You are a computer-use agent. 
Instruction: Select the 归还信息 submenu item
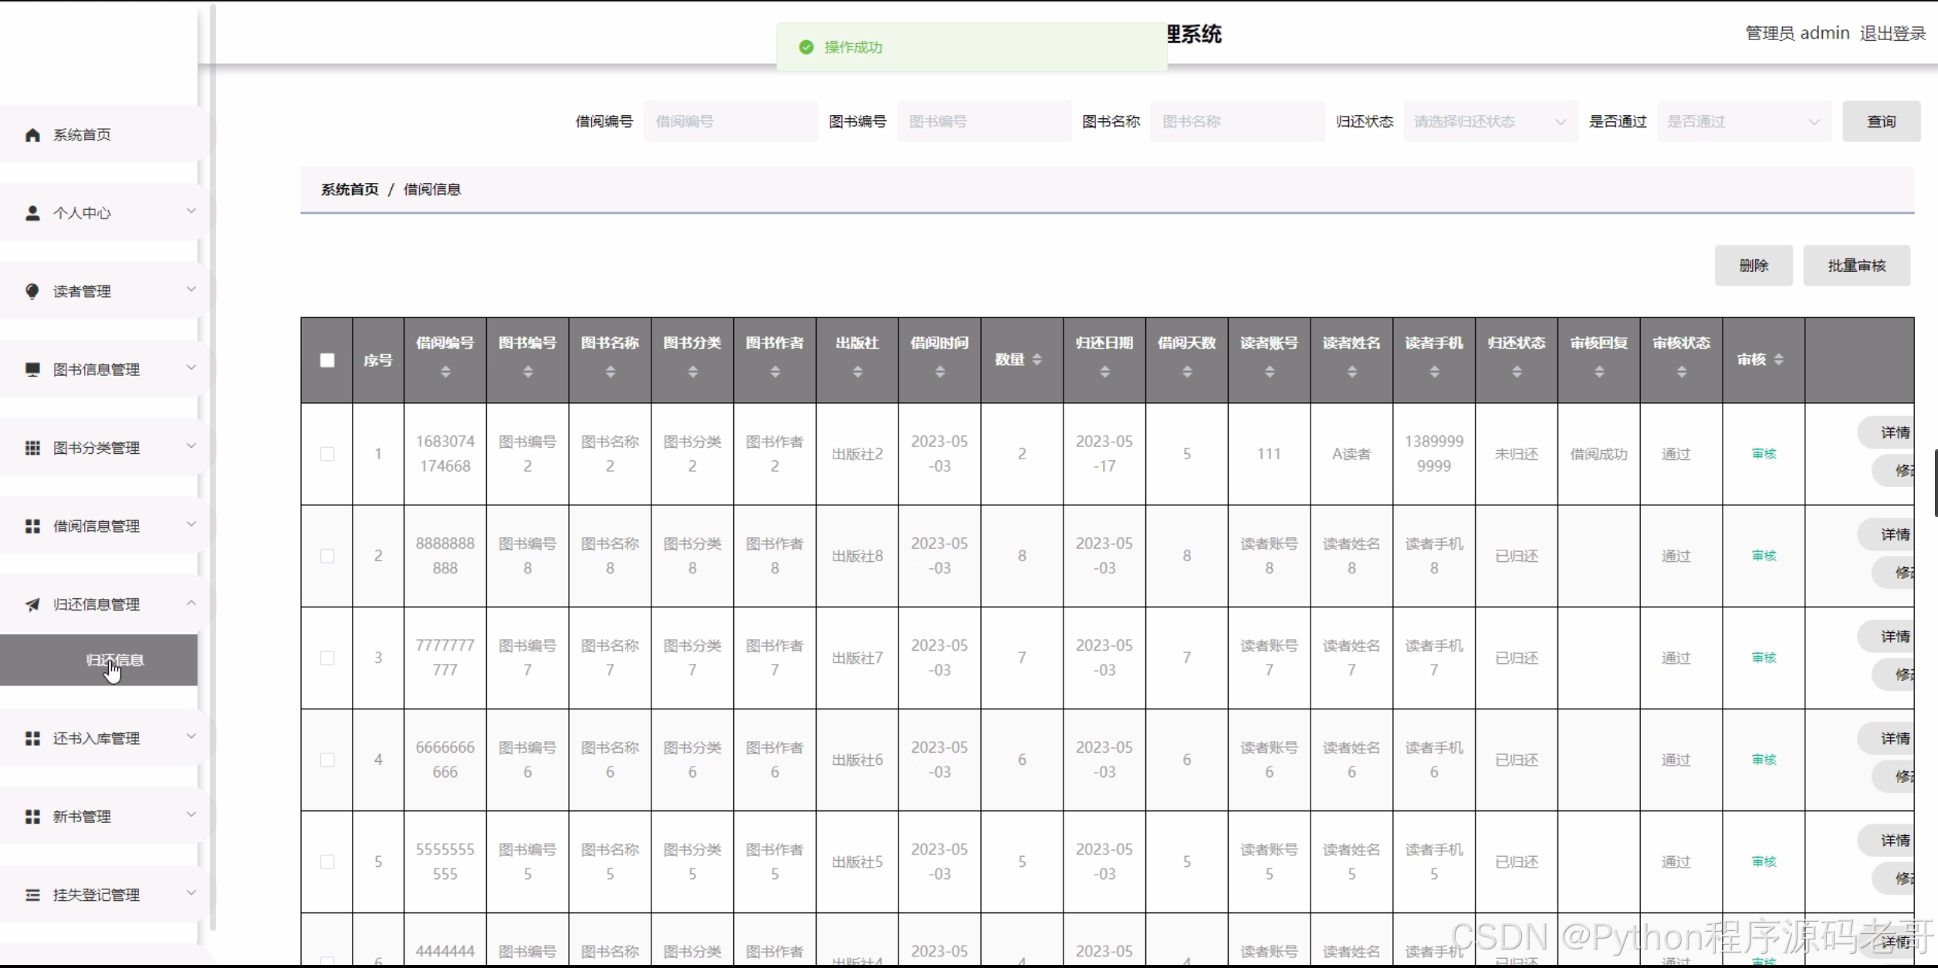[x=114, y=660]
